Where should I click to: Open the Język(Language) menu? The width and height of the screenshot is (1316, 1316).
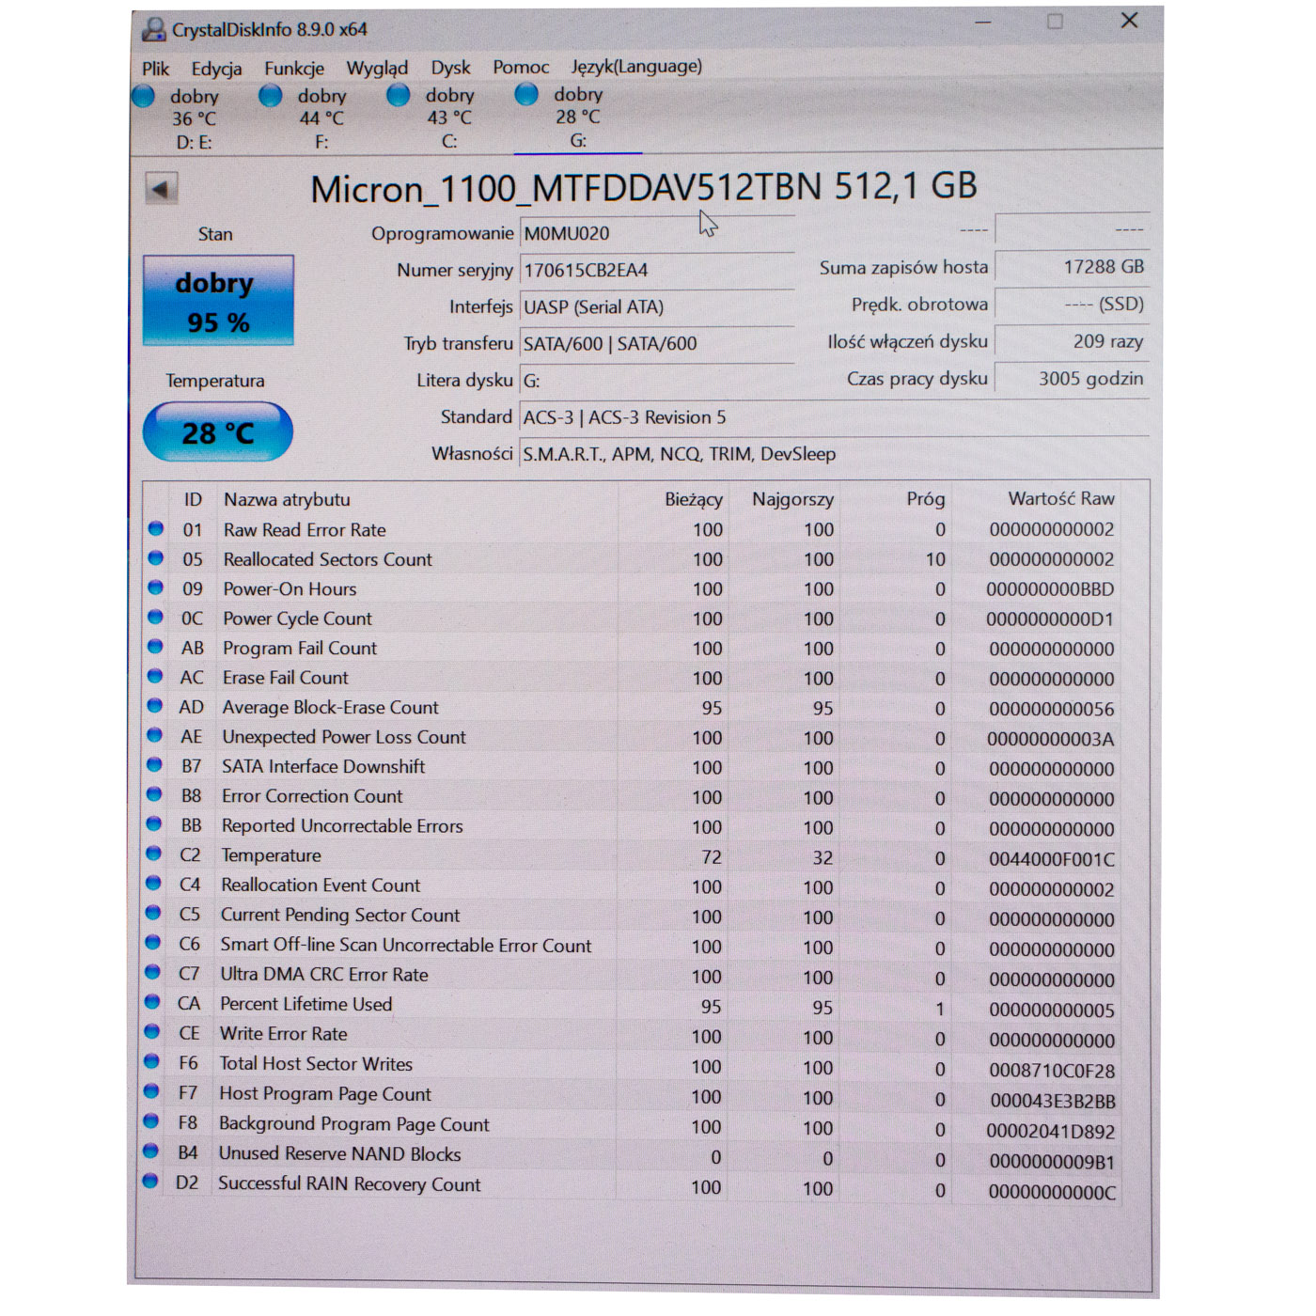636,67
